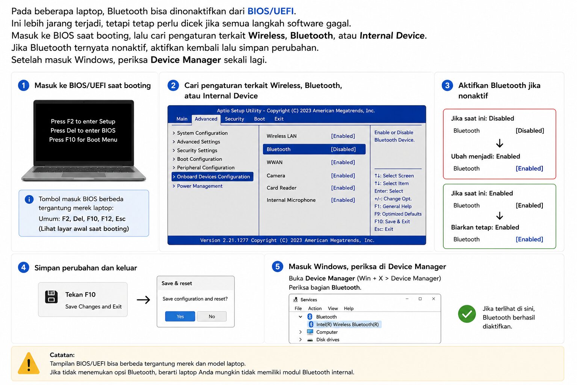
Task: Select highlighted Onboard Devices Configuration entry
Action: click(212, 177)
